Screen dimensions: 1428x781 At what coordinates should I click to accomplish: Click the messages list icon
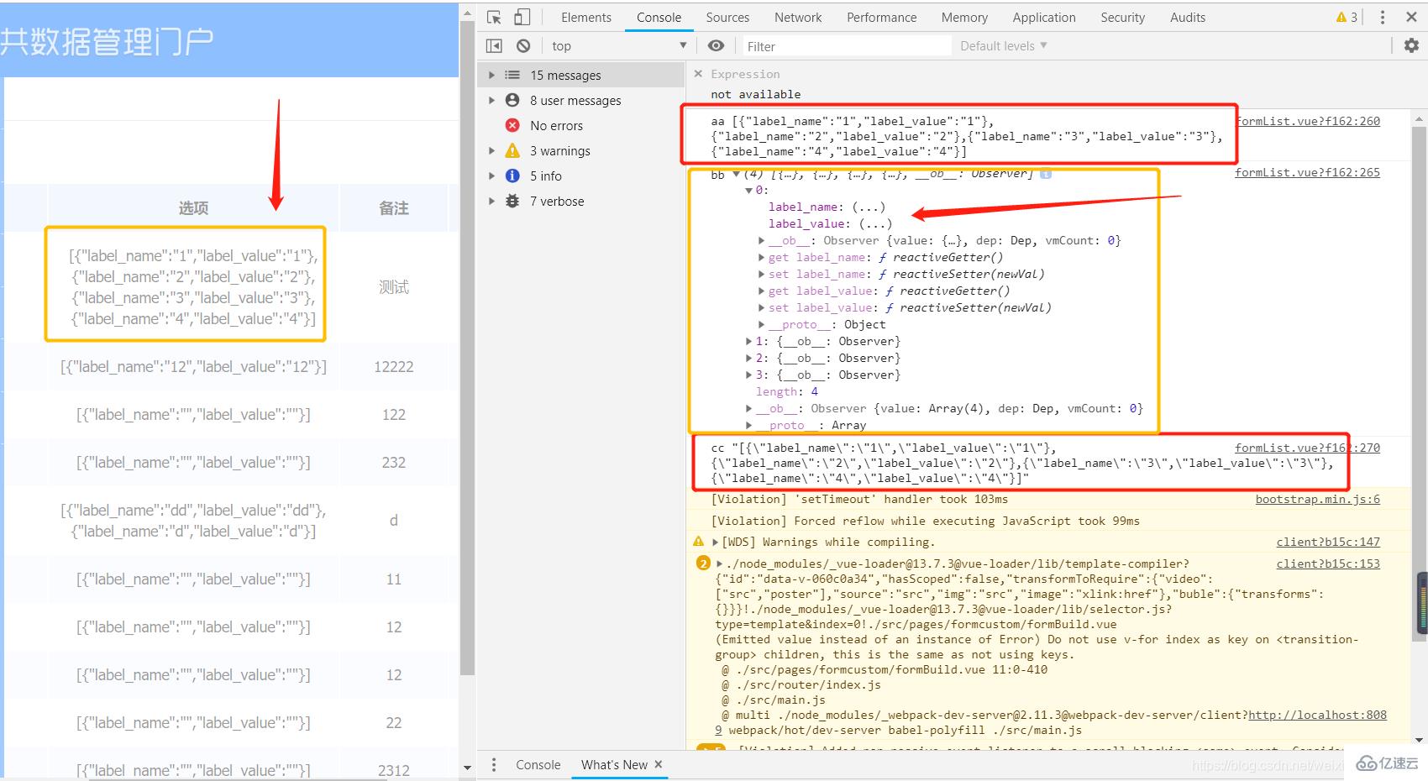click(x=512, y=75)
